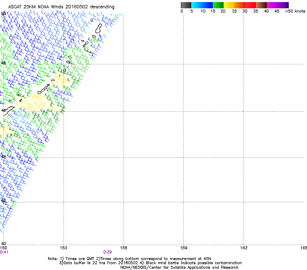This screenshot has width=307, height=270.
Task: Click the latitude label '42'
Action: coord(3,201)
